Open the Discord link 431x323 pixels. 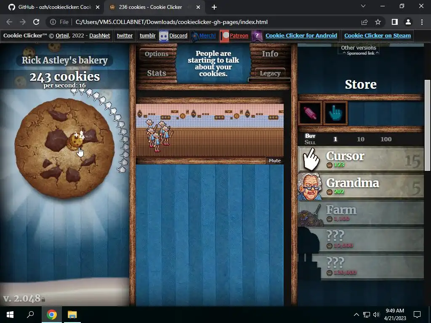click(x=178, y=36)
